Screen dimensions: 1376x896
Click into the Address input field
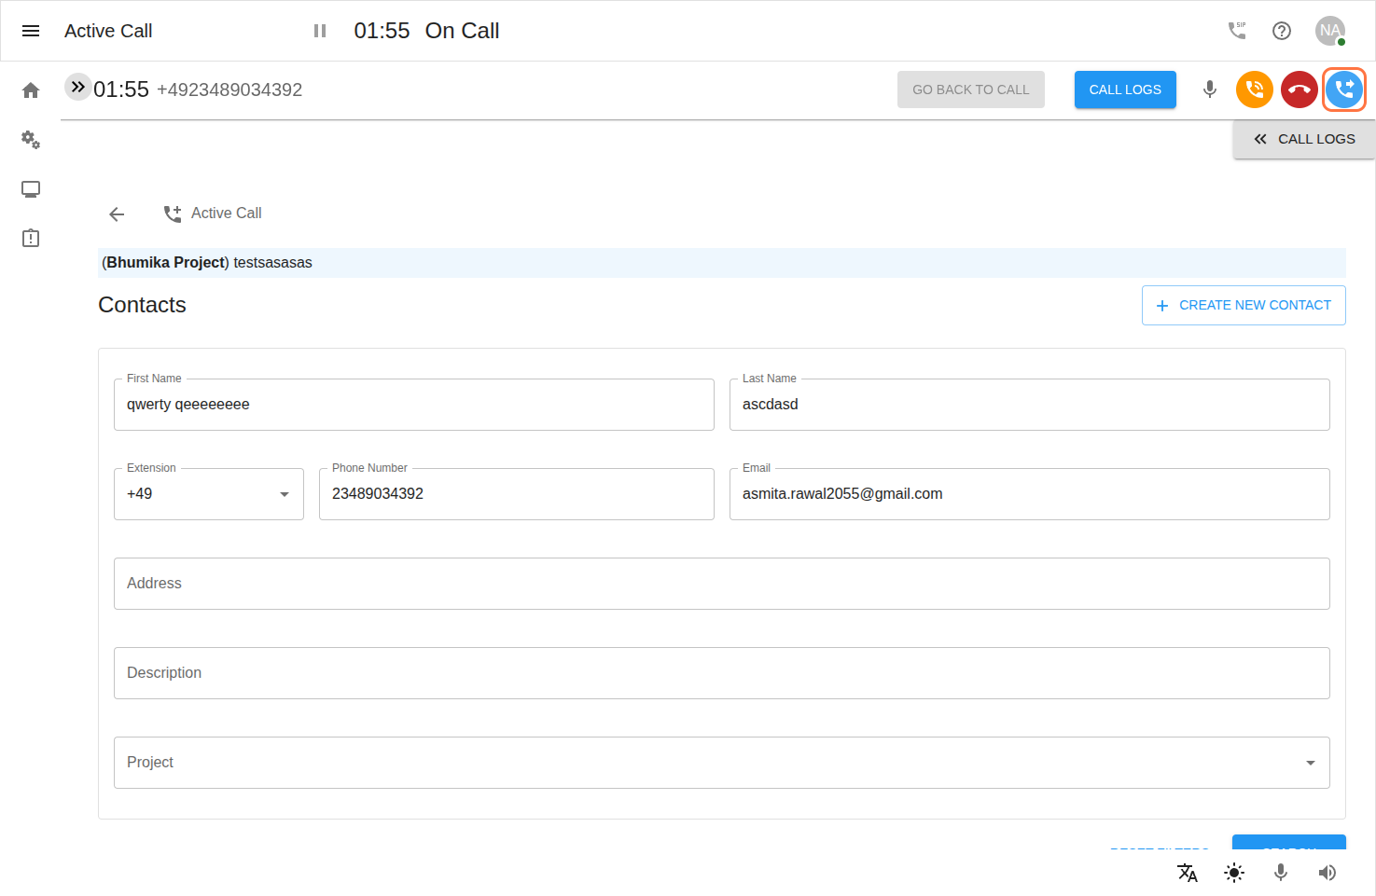coord(721,584)
